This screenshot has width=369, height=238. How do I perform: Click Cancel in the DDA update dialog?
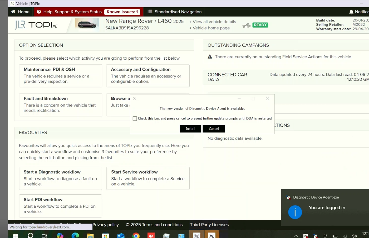coord(214,129)
